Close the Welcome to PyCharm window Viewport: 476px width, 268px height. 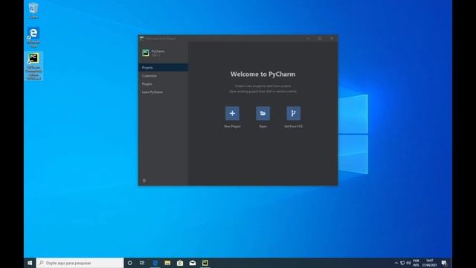[x=332, y=39]
